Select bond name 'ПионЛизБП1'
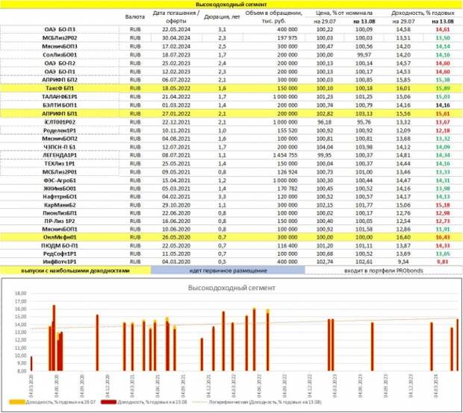 pyautogui.click(x=60, y=213)
